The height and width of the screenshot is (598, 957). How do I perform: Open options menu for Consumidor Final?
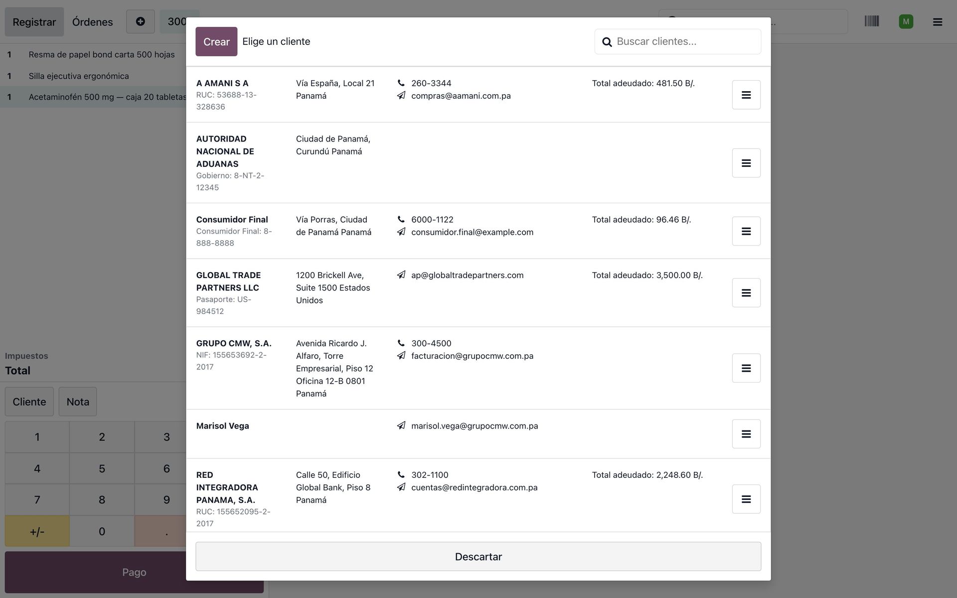coord(746,231)
